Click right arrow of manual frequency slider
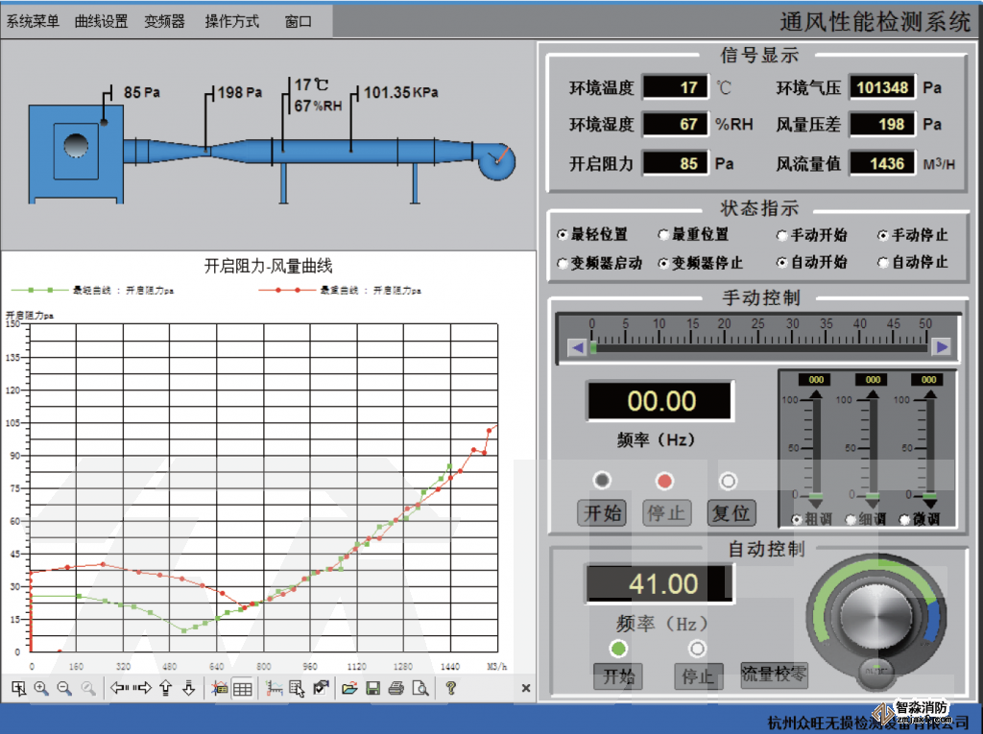 [x=942, y=347]
